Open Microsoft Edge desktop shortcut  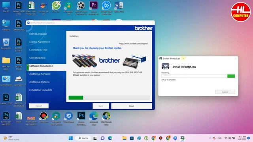tap(94, 119)
